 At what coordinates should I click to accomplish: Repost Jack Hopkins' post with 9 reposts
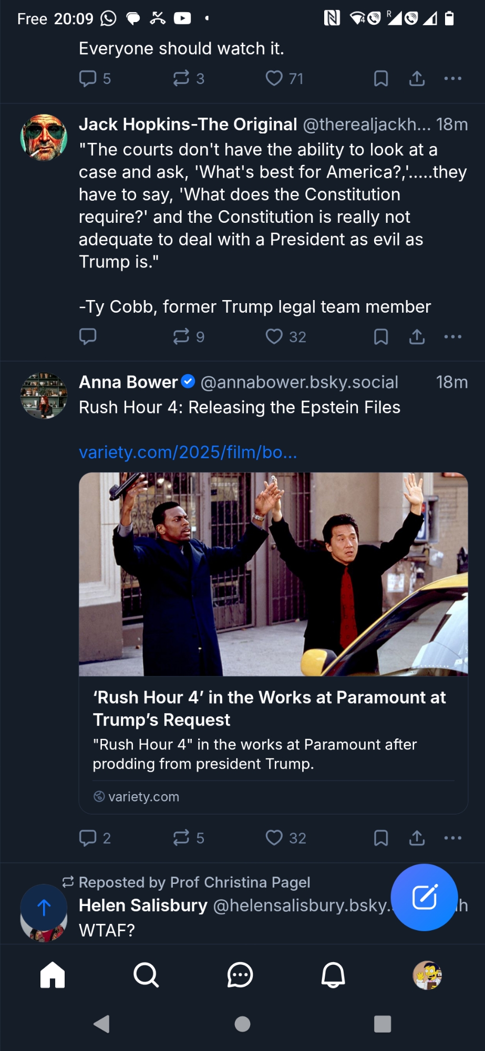[181, 336]
